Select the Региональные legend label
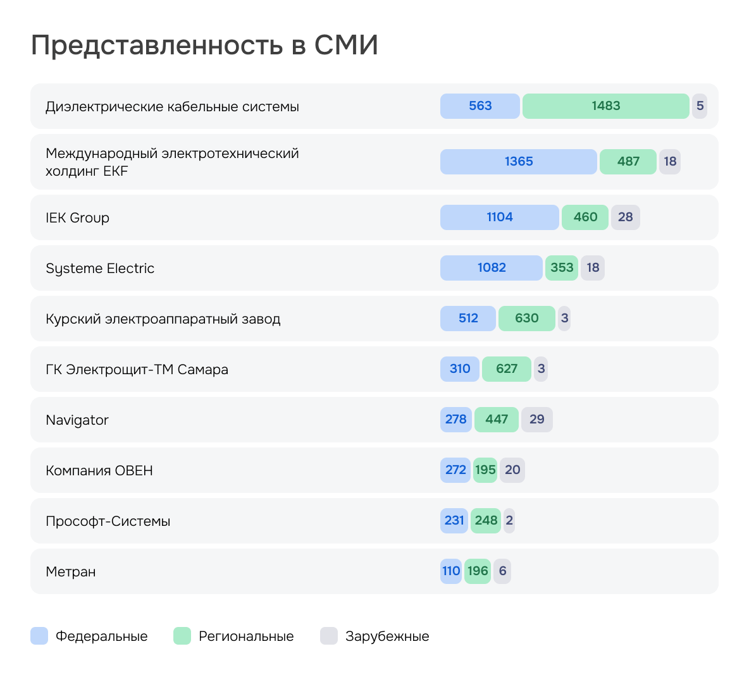Viewport: 749px width, 675px height. click(246, 636)
